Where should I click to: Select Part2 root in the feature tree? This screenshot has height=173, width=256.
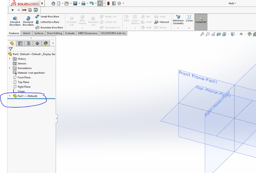tap(31, 54)
